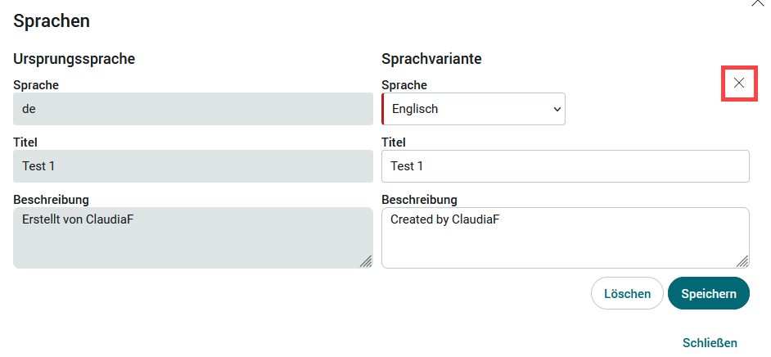Click the Sprache label above the Englisch dropdown
771x357 pixels.
click(x=404, y=85)
